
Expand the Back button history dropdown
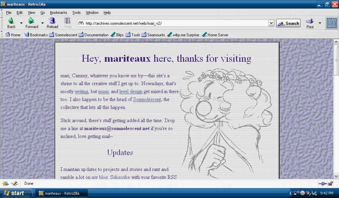(22, 23)
